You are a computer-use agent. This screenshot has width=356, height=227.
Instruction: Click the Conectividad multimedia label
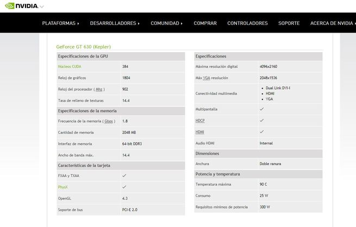216,93
